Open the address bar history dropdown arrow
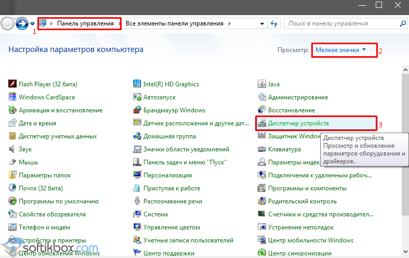This screenshot has height=258, width=409. [262, 24]
